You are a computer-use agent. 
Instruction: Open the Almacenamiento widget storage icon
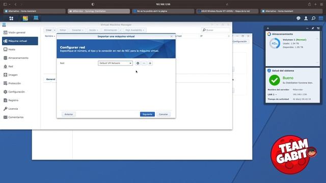point(269,34)
